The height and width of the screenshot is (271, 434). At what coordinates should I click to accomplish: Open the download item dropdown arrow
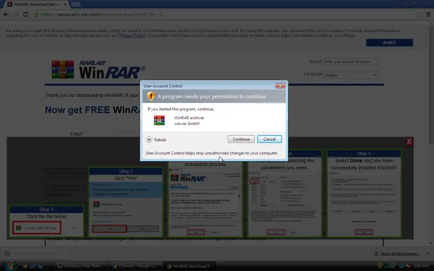point(68,253)
